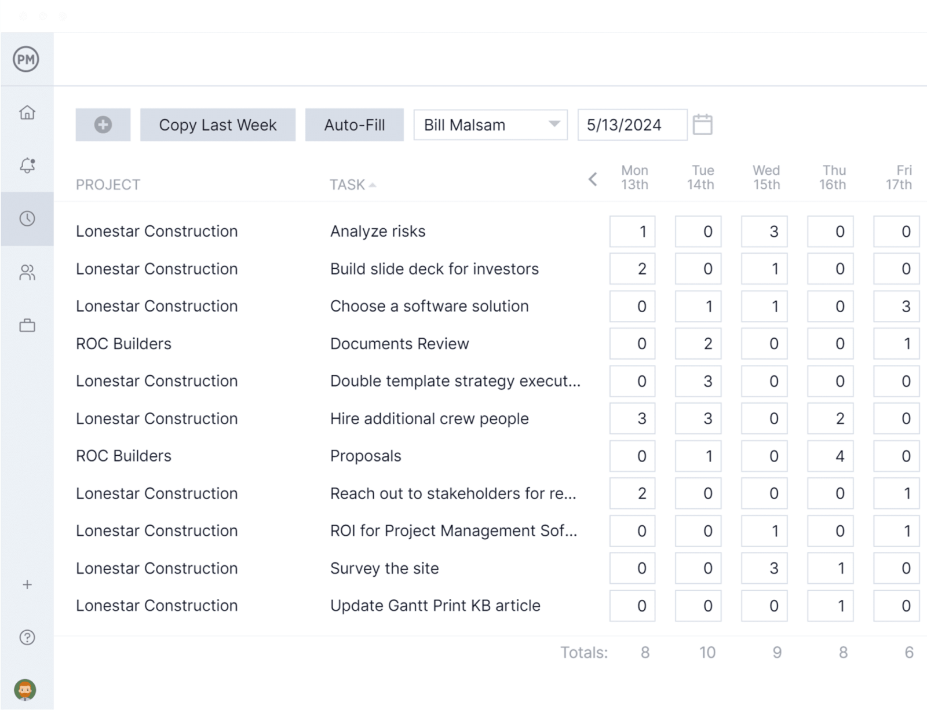927x710 pixels.
Task: Click the Monday hours cell for Analyze risks
Action: [x=632, y=231]
